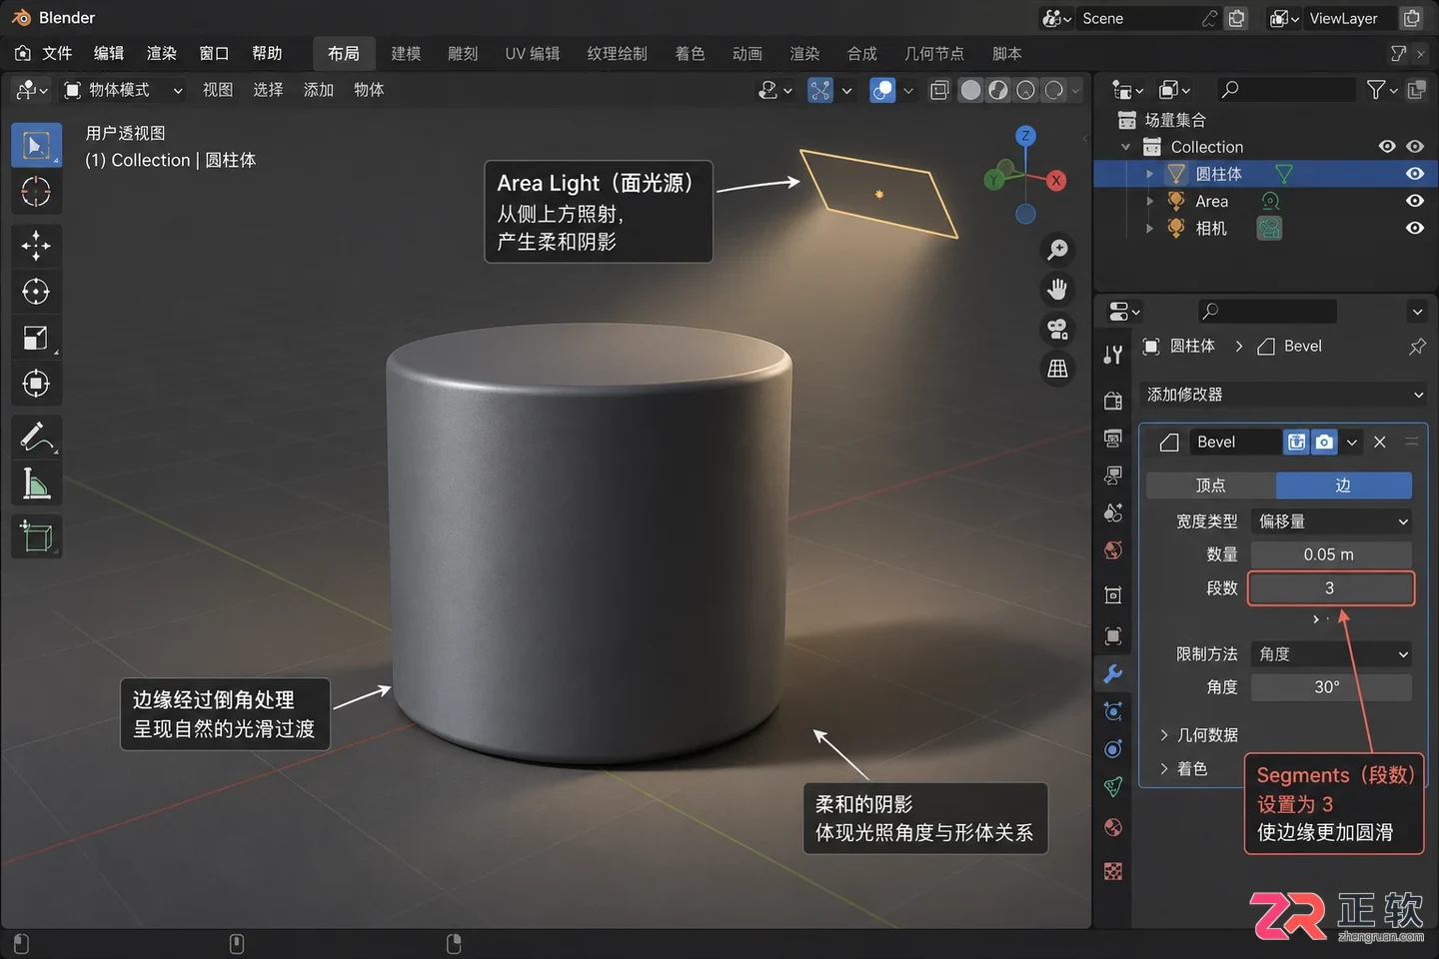Remove the Bevel modifier with X
The height and width of the screenshot is (959, 1439).
[1380, 442]
